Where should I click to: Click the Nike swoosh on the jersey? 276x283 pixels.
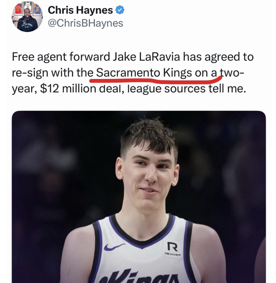coord(114,247)
